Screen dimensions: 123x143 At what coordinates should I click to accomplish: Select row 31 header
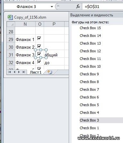(11, 55)
